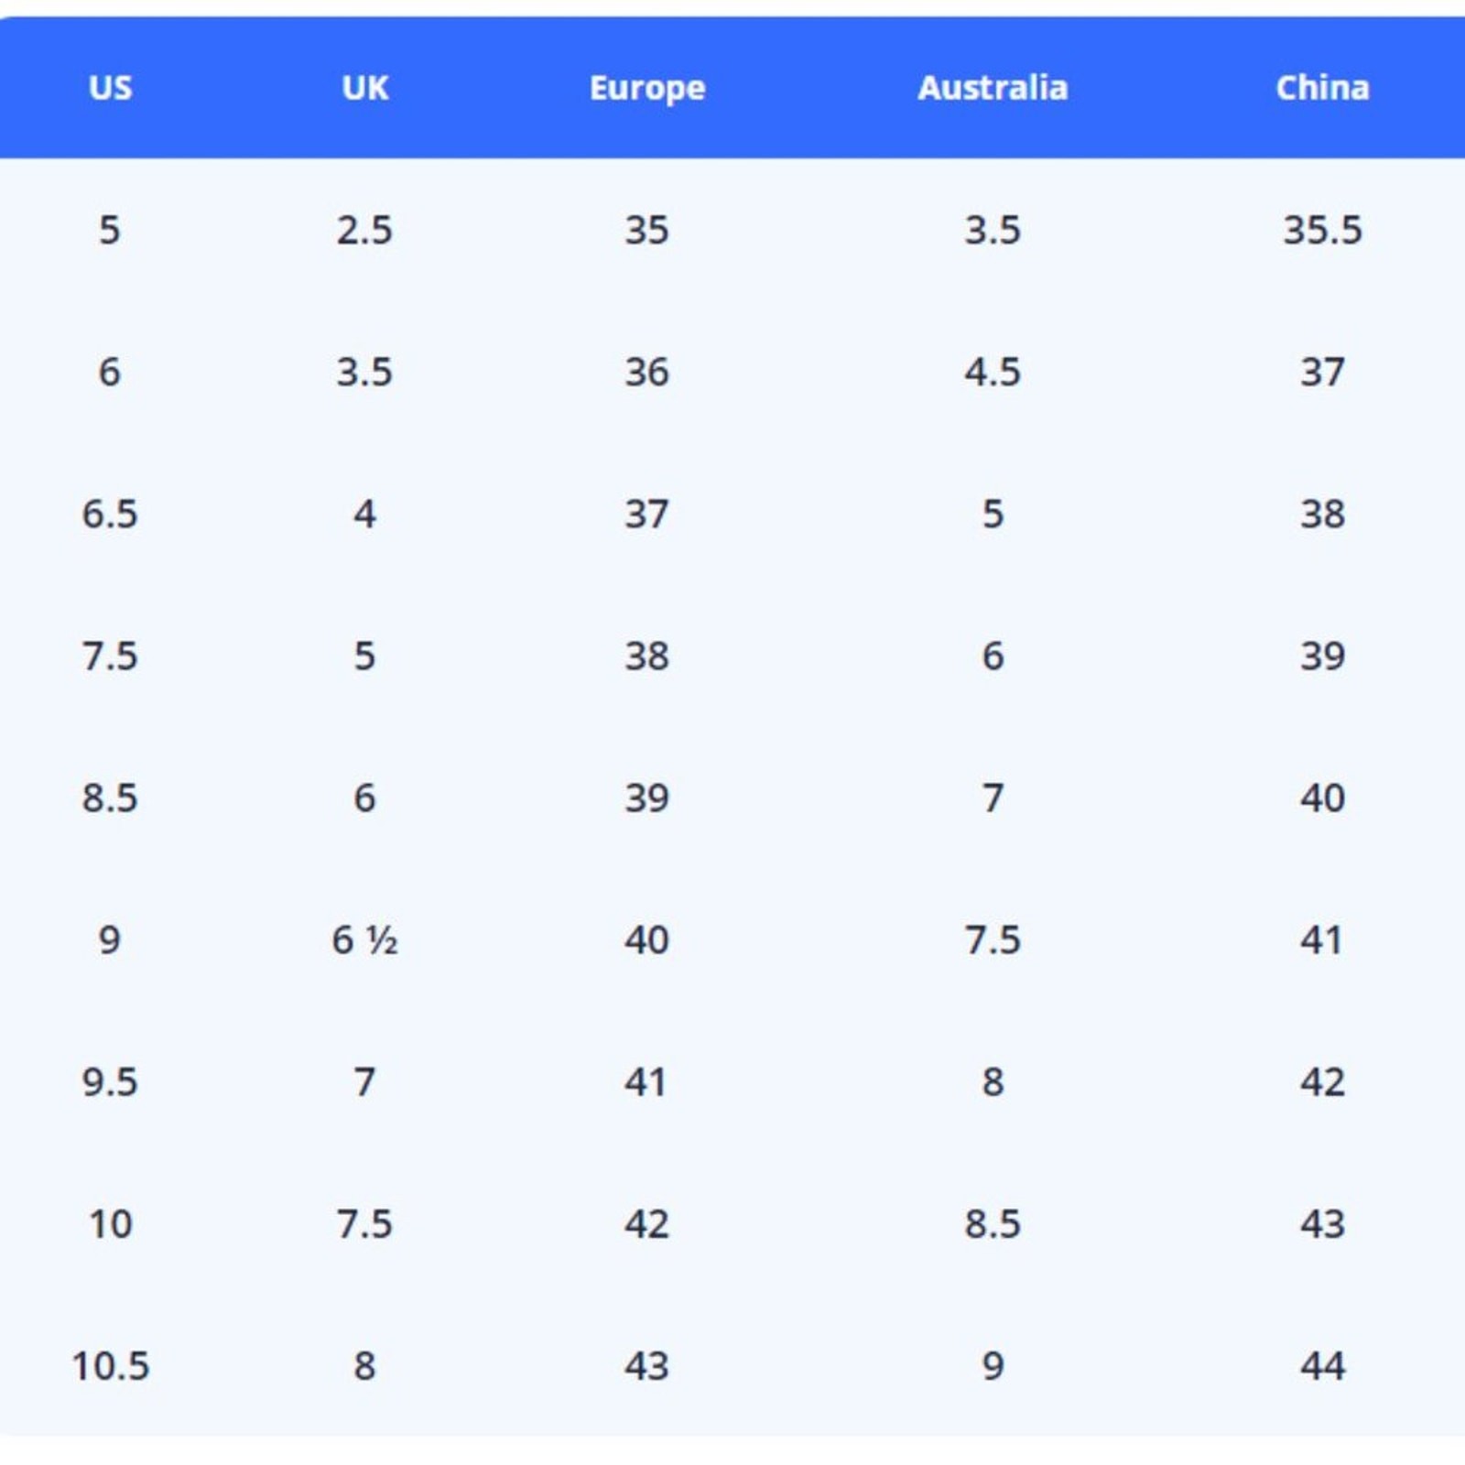Click the 6 ½ value in UK column
Image resolution: width=1465 pixels, height=1465 pixels.
coord(364,940)
